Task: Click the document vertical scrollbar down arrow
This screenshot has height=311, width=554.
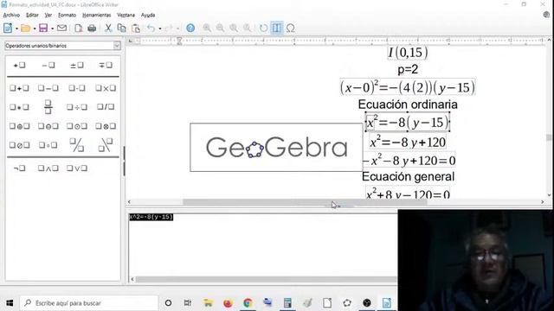Action: (549, 195)
